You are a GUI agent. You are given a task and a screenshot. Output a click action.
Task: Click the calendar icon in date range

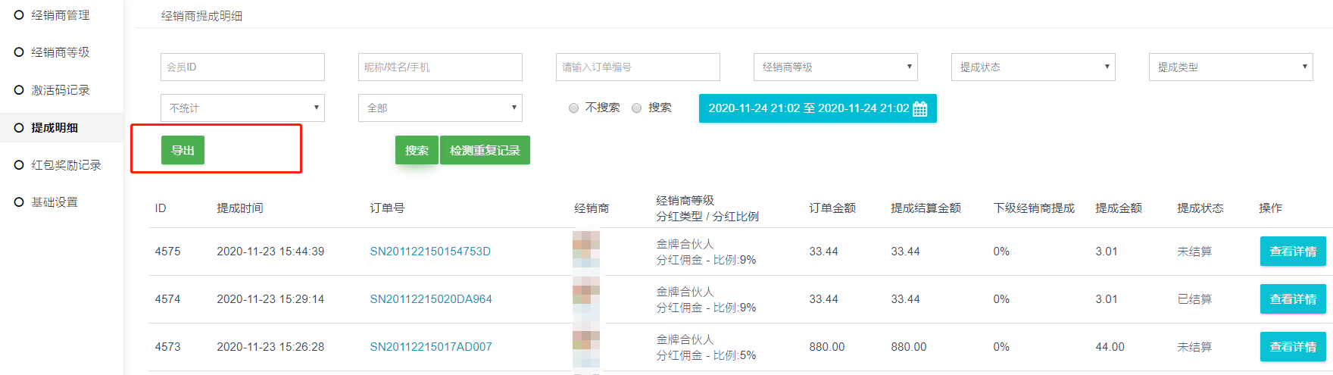click(919, 108)
